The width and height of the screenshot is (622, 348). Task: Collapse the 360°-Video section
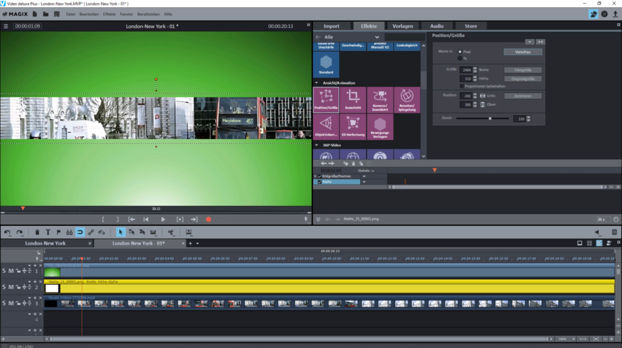tap(316, 145)
